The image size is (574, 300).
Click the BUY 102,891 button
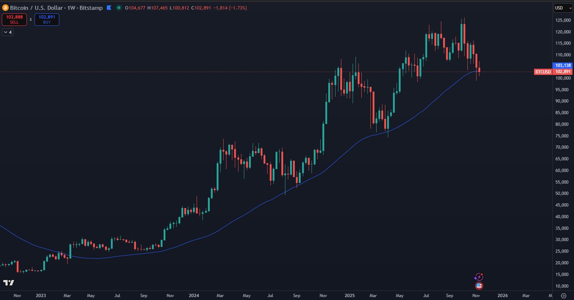point(47,19)
